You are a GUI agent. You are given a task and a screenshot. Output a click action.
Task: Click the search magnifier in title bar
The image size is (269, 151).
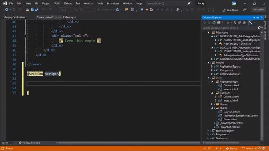point(189,3)
